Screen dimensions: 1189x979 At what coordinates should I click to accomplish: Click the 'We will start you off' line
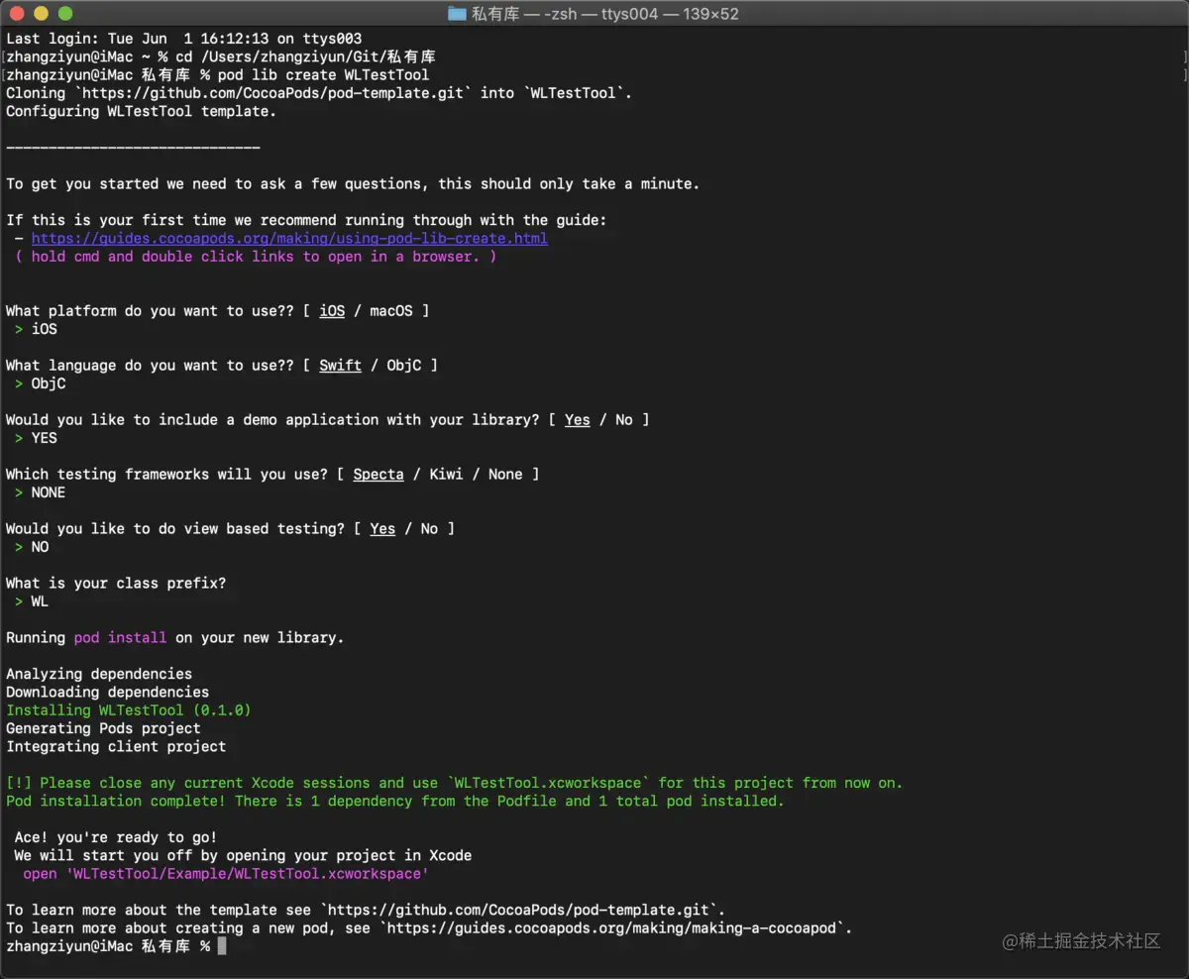pos(243,855)
